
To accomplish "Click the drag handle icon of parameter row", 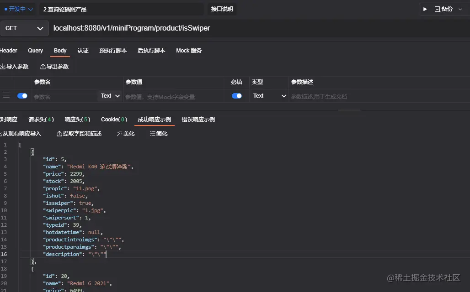I will [x=6, y=95].
